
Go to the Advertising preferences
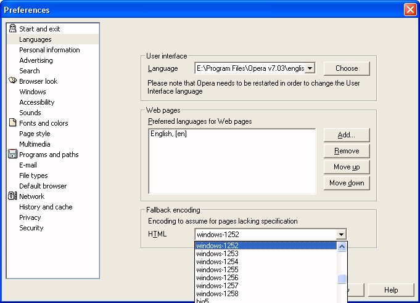tap(36, 60)
